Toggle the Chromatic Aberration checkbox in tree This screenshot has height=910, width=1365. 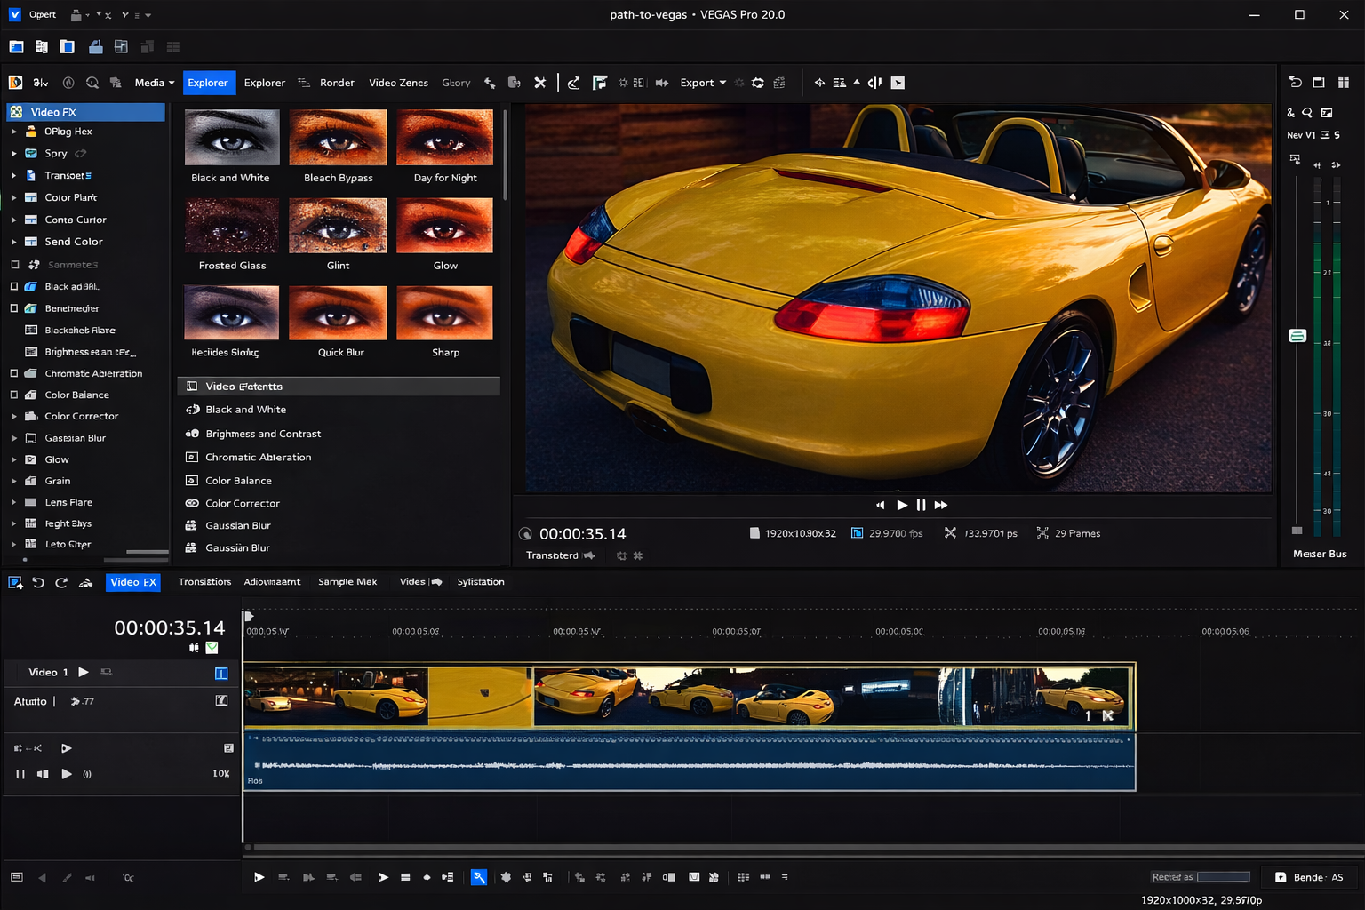(x=14, y=373)
